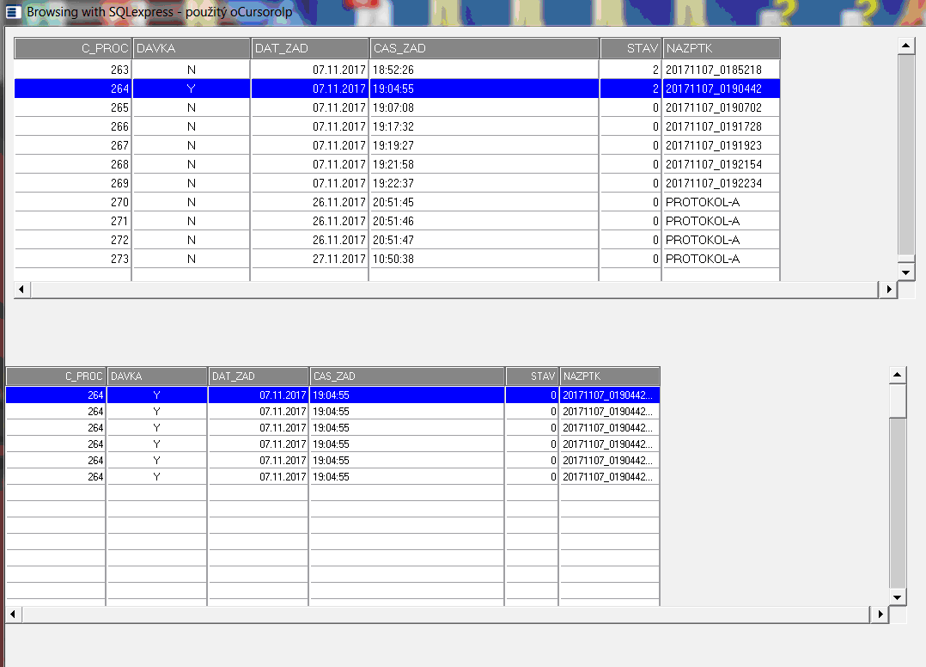This screenshot has width=926, height=667.
Task: Click the down scroll arrow of the top grid
Action: point(906,271)
